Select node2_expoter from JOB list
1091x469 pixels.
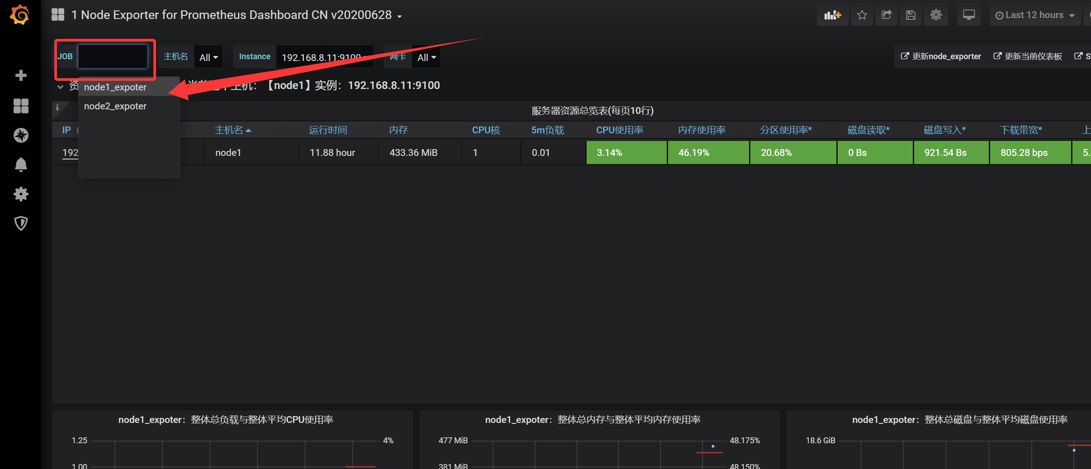click(129, 106)
